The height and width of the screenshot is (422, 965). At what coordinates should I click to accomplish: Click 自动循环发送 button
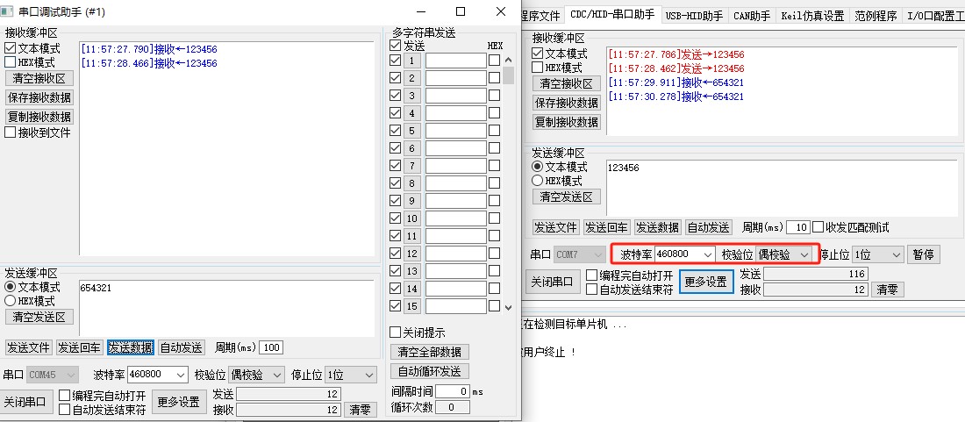429,371
